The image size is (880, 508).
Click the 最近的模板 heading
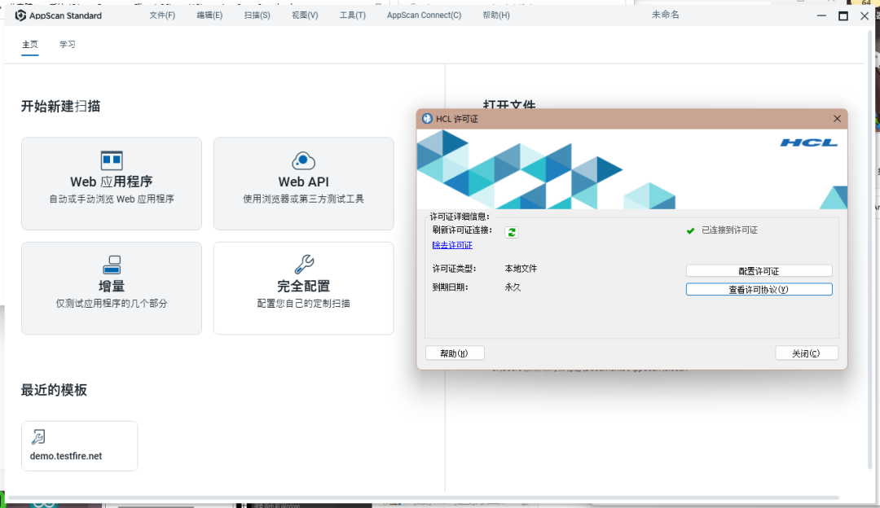[54, 390]
